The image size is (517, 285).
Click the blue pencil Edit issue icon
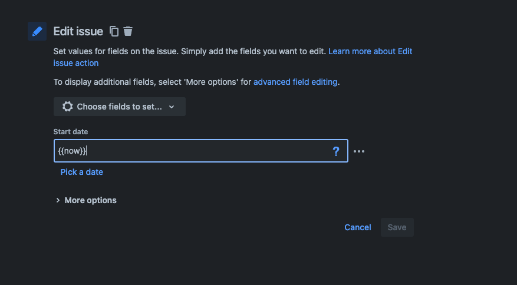click(x=37, y=31)
